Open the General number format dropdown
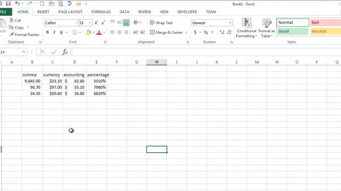341x191 pixels. (230, 23)
